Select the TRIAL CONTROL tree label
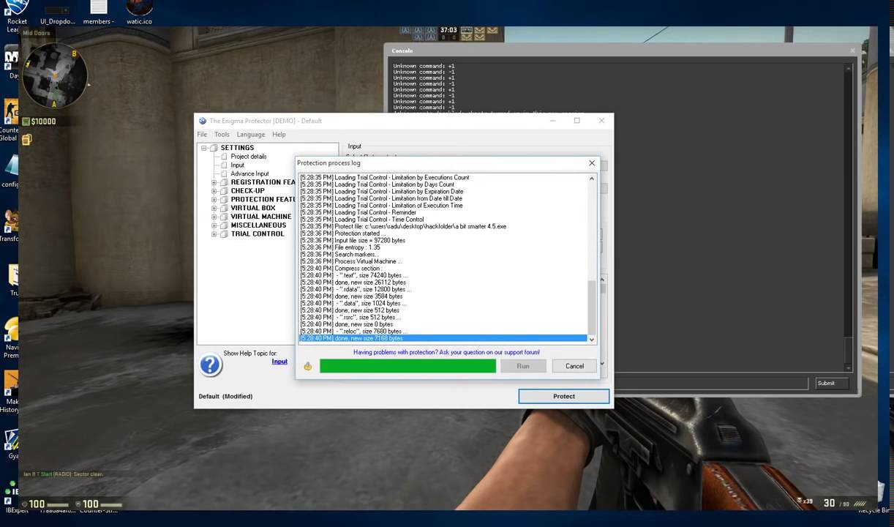The height and width of the screenshot is (527, 894). (258, 234)
